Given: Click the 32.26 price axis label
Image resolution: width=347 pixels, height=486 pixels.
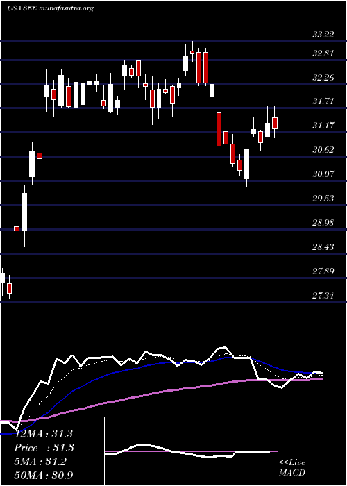Looking at the screenshot, I should [323, 78].
